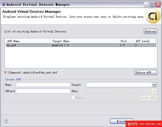Click the Name input field
This screenshot has height=127, width=162.
click(43, 85)
